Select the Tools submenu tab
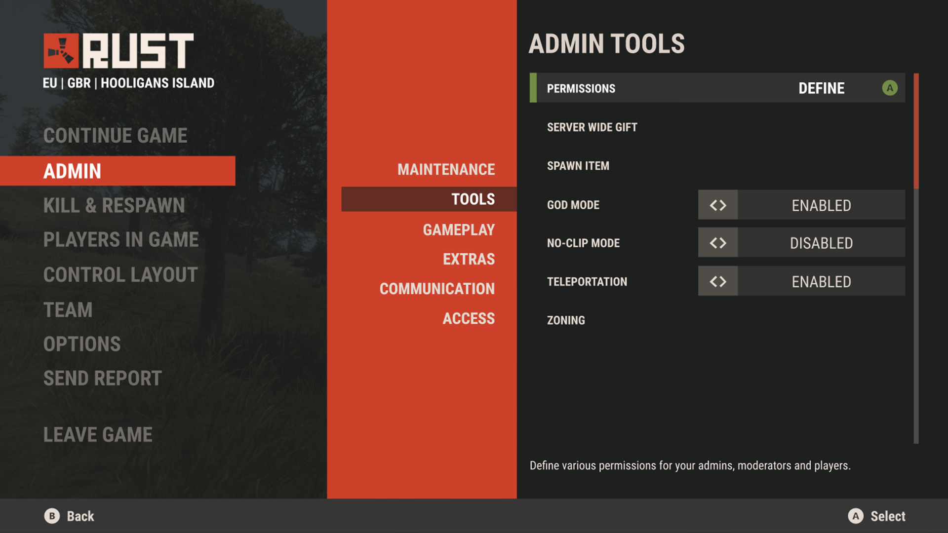This screenshot has height=533, width=948. click(x=473, y=198)
